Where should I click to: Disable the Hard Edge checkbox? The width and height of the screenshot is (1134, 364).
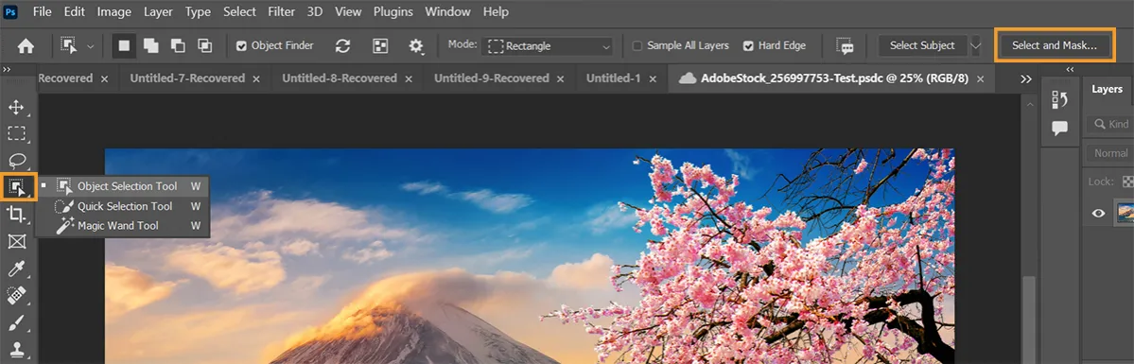coord(748,45)
